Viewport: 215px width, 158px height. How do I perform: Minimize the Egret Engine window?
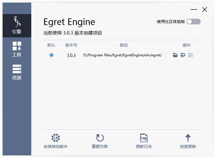(193, 10)
